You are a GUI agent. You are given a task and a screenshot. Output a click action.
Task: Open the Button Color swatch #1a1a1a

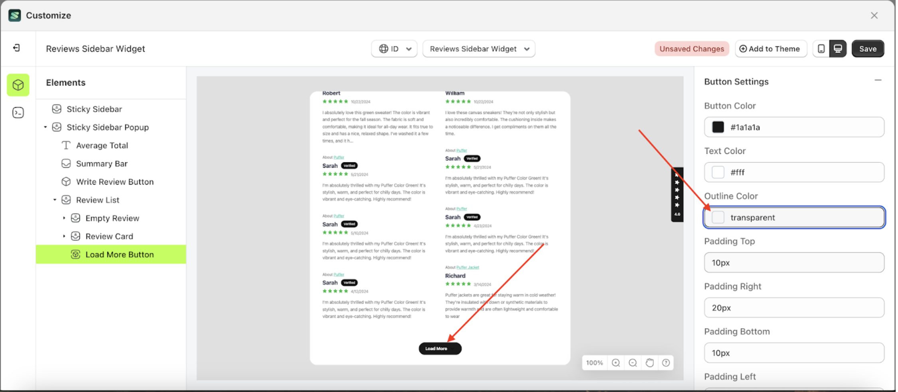point(718,127)
